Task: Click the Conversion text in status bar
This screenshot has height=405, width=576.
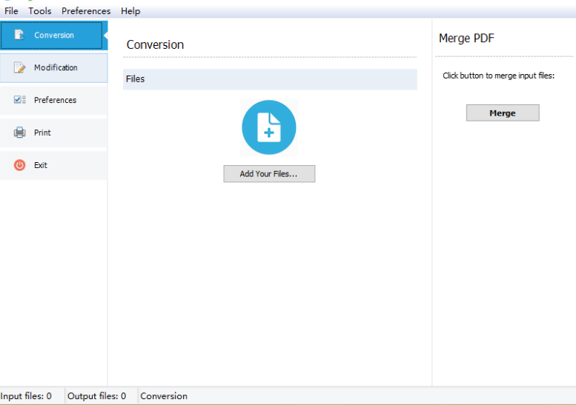Action: click(x=164, y=396)
